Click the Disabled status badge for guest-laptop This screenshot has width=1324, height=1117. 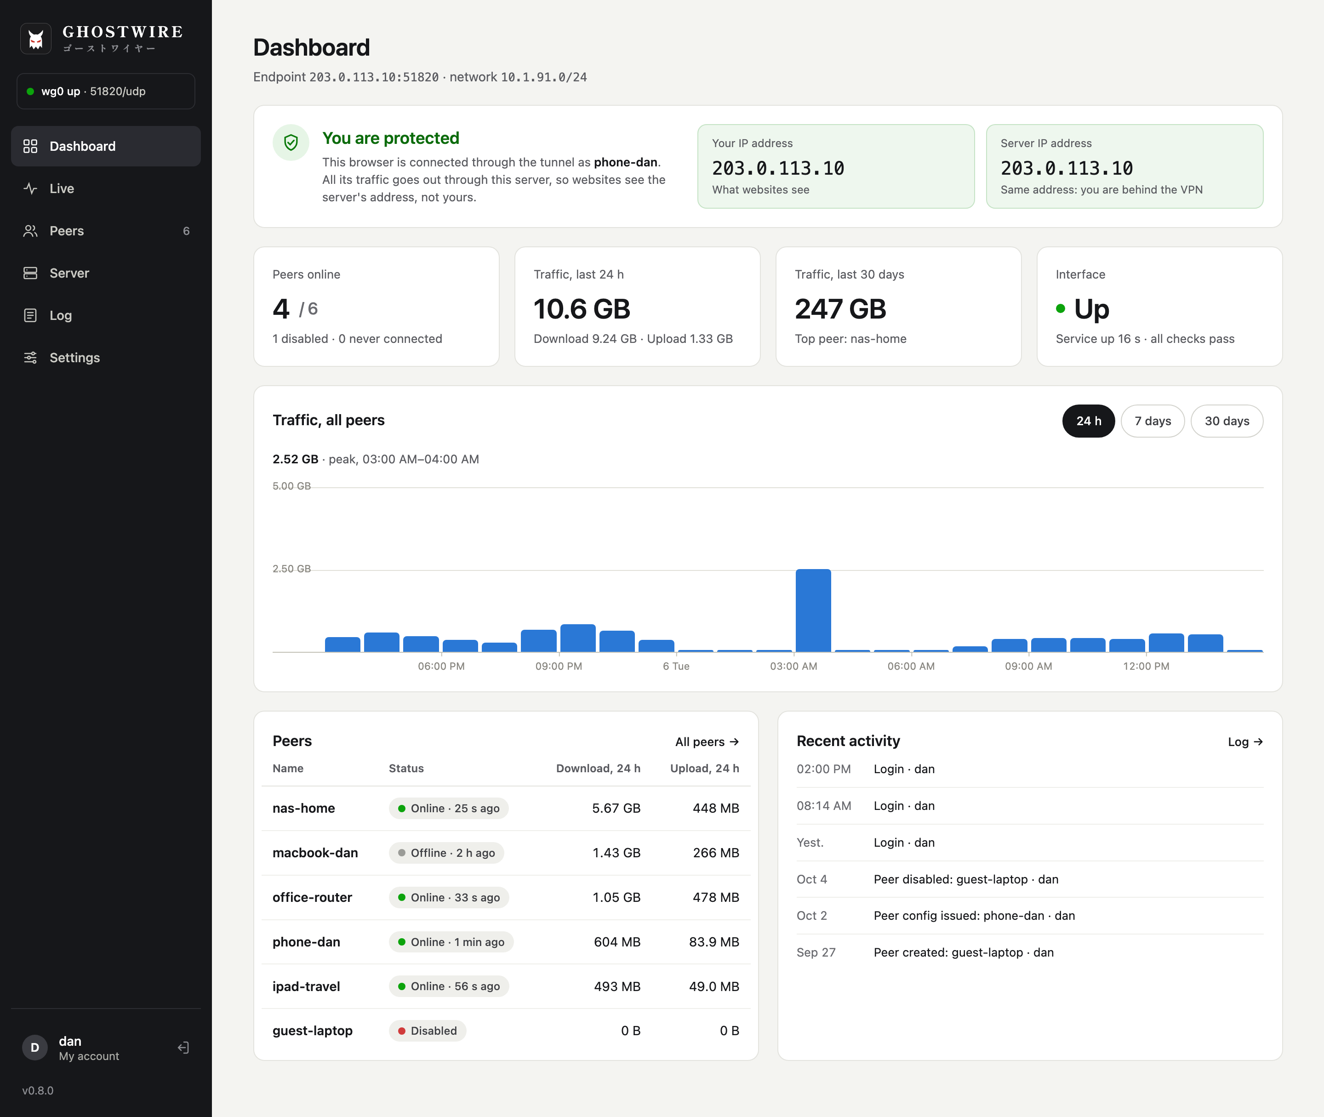[x=428, y=1031]
